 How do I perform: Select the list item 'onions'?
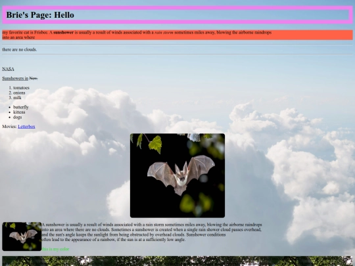pyautogui.click(x=19, y=93)
